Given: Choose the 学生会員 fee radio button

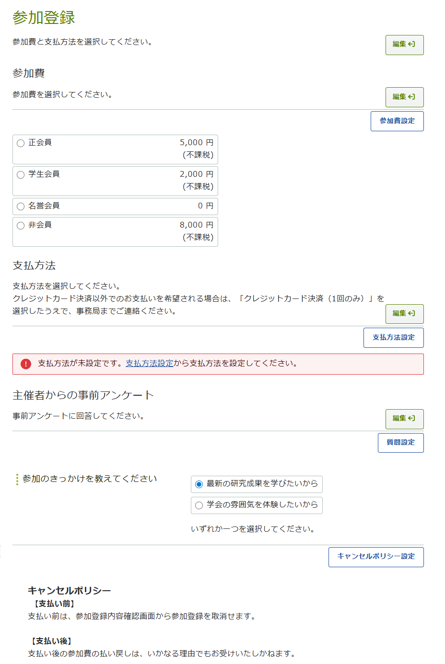Looking at the screenshot, I should 21,175.
